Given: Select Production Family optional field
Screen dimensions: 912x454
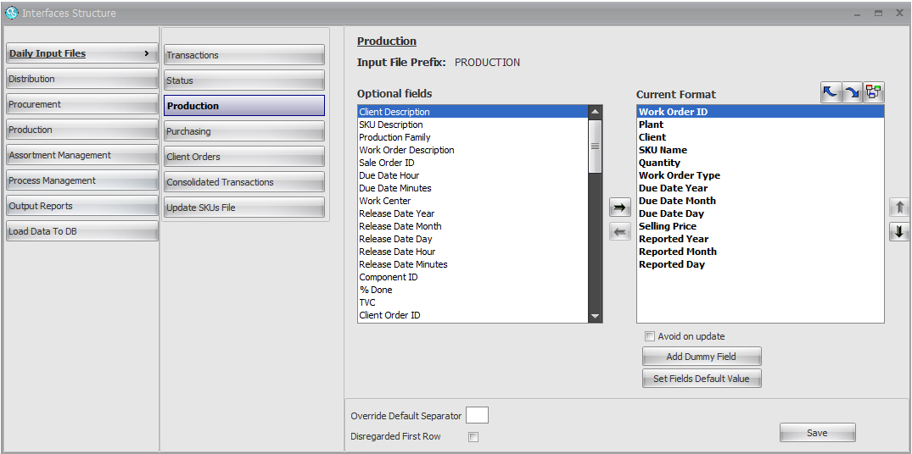Looking at the screenshot, I should [x=473, y=137].
